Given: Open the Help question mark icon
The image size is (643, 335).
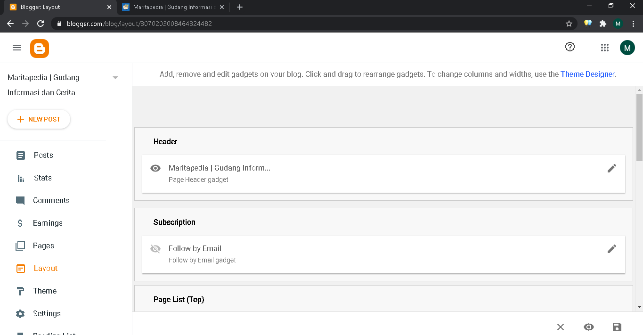Looking at the screenshot, I should click(x=570, y=47).
